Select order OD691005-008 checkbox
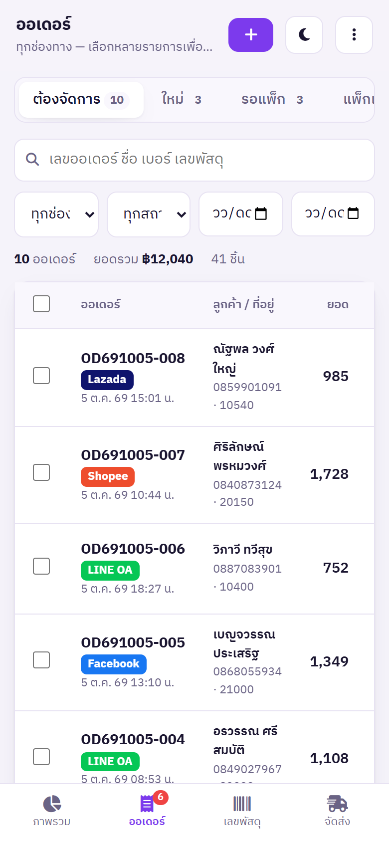389x842 pixels. (41, 376)
